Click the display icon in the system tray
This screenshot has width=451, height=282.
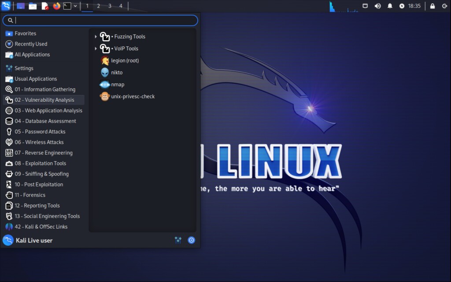coord(365,6)
